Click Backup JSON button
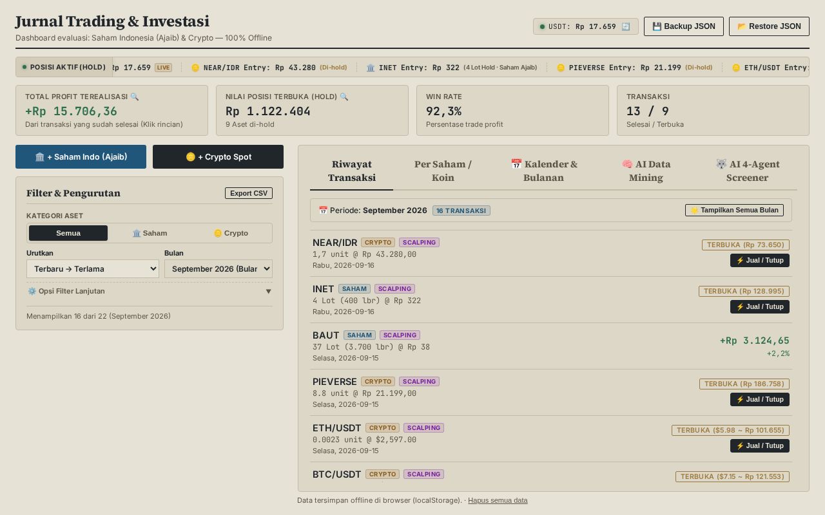 tap(684, 26)
